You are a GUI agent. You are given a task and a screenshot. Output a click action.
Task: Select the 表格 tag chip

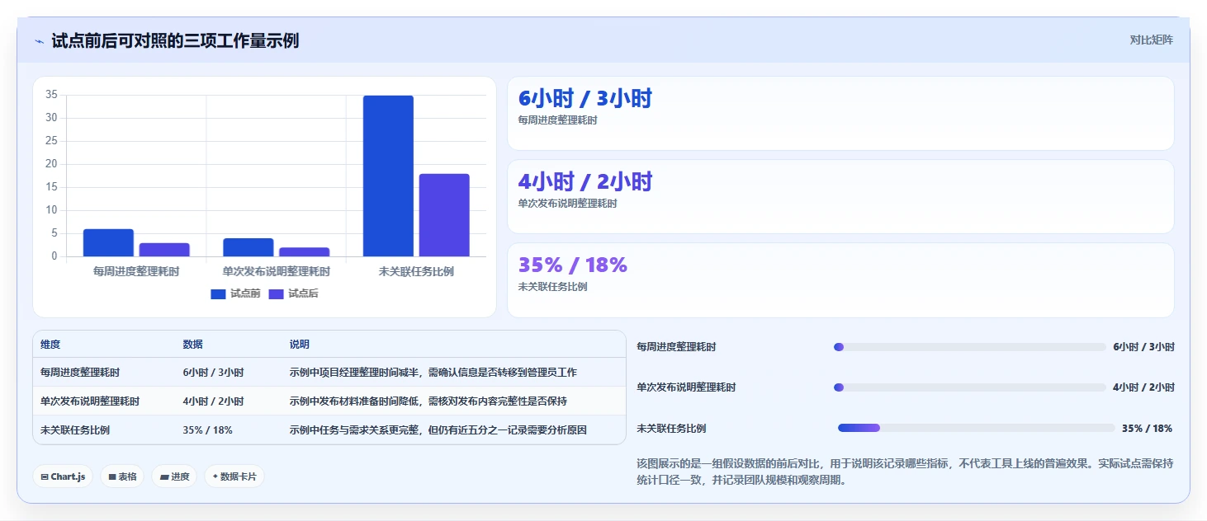[x=122, y=476]
